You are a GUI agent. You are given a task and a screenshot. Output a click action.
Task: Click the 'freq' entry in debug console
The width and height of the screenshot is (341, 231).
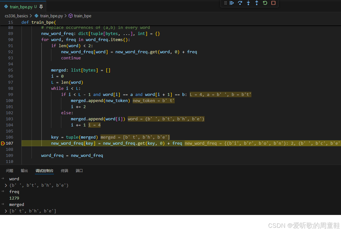(x=14, y=192)
